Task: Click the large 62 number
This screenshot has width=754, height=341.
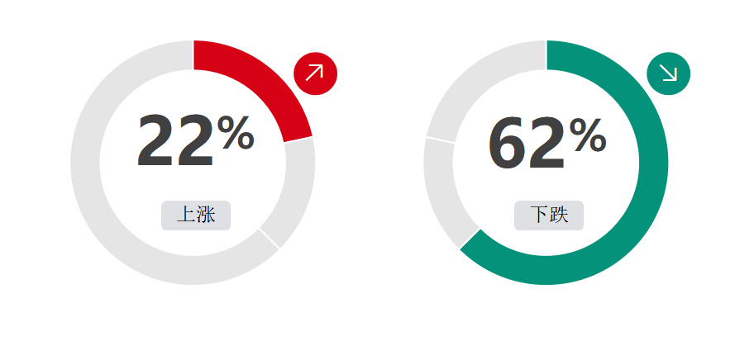Action: (527, 143)
